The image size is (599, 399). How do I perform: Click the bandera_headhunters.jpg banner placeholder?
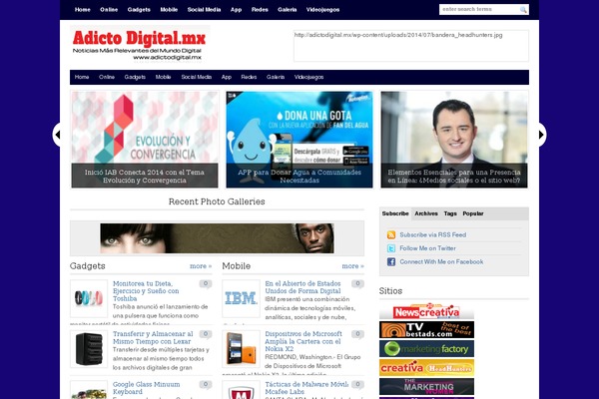pos(411,46)
